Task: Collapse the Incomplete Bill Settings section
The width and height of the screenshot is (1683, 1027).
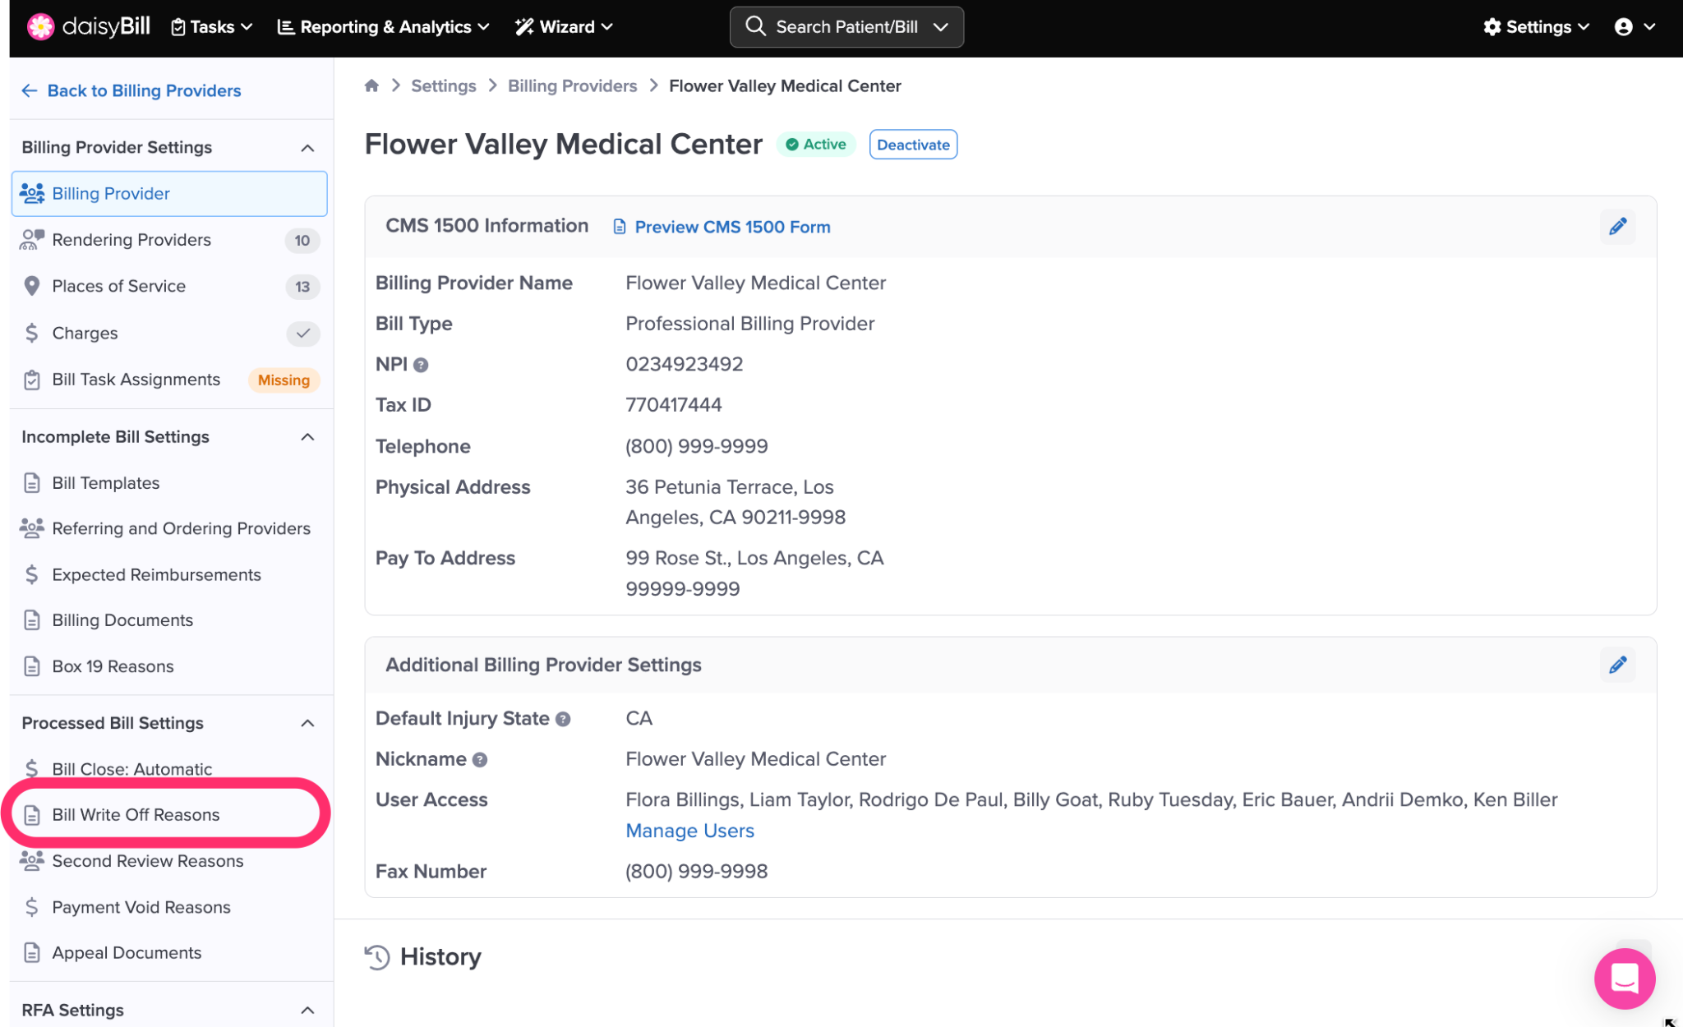Action: 307,437
